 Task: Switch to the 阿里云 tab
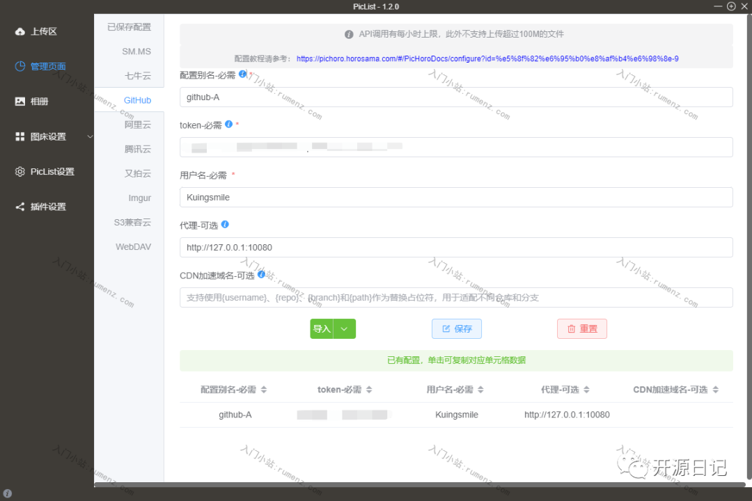138,125
